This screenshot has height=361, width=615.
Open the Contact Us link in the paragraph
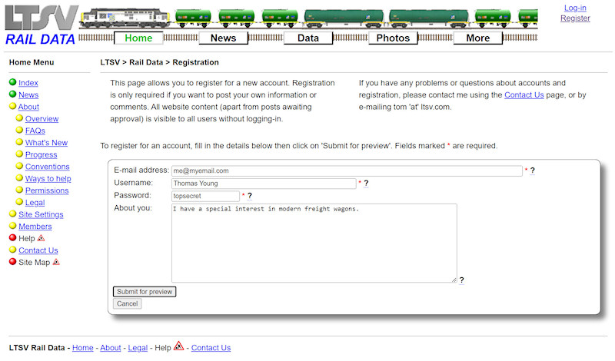(524, 95)
